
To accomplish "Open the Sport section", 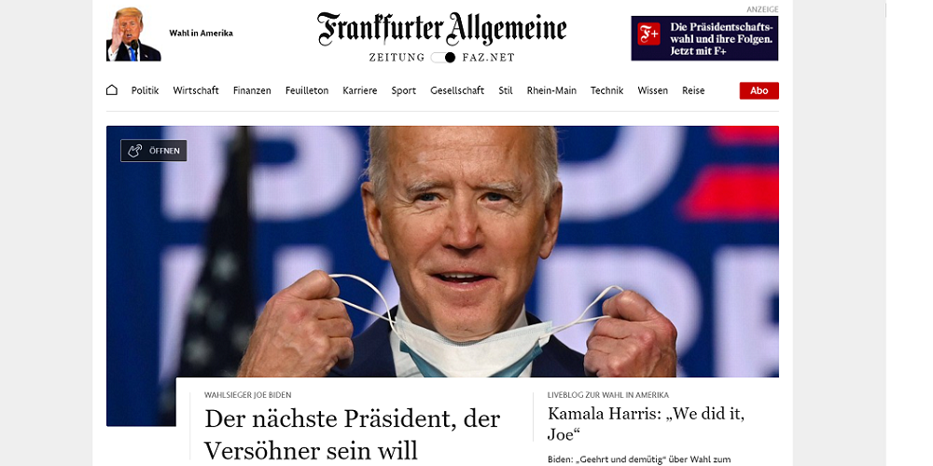I will coord(403,91).
